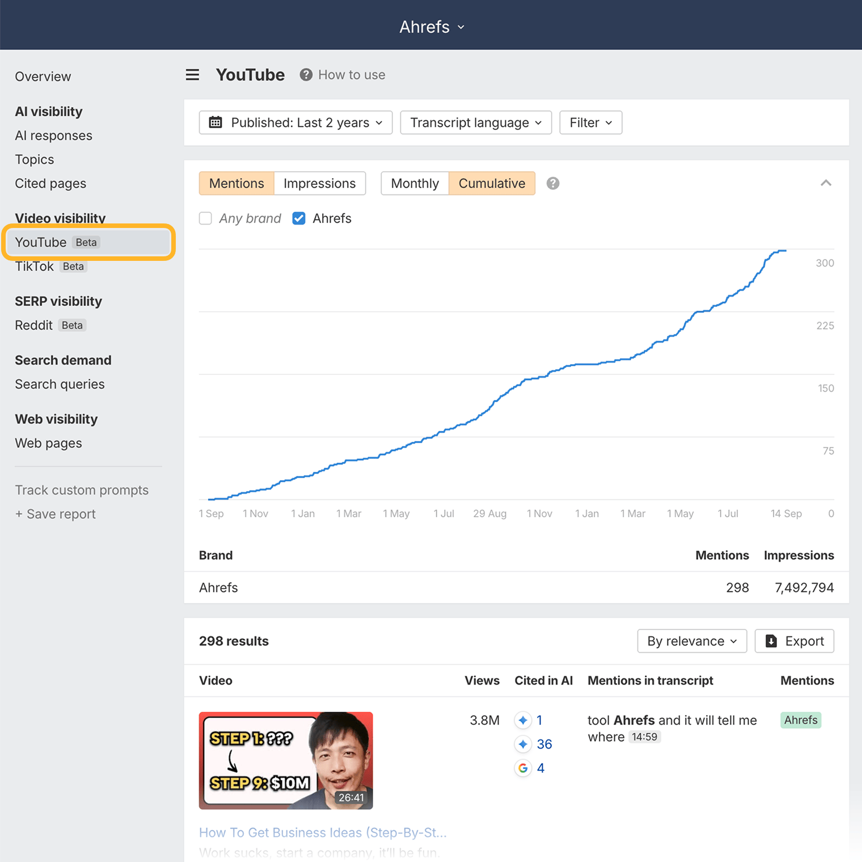
Task: Open the By relevance sort dropdown
Action: 692,641
